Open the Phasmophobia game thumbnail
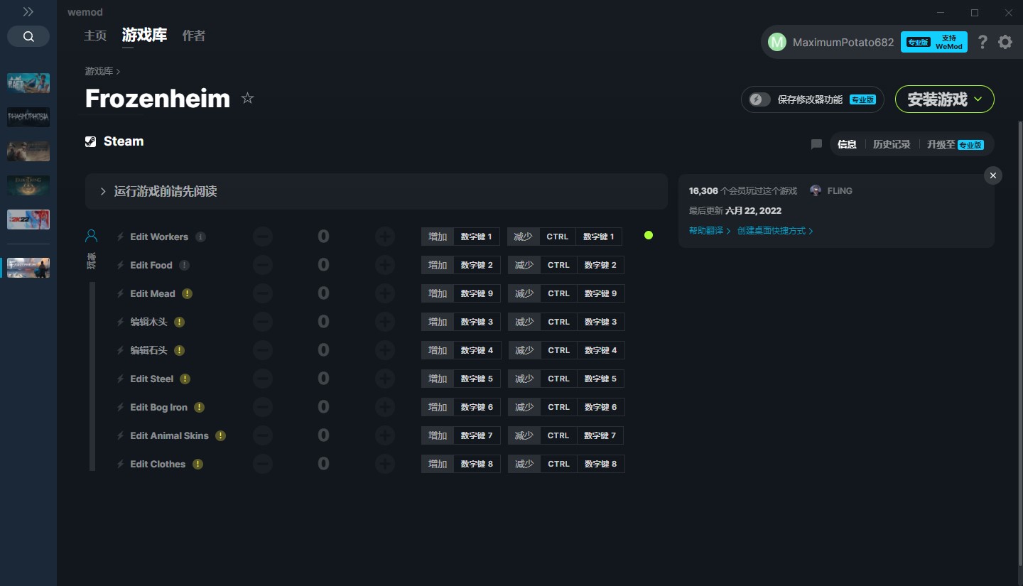 [28, 117]
